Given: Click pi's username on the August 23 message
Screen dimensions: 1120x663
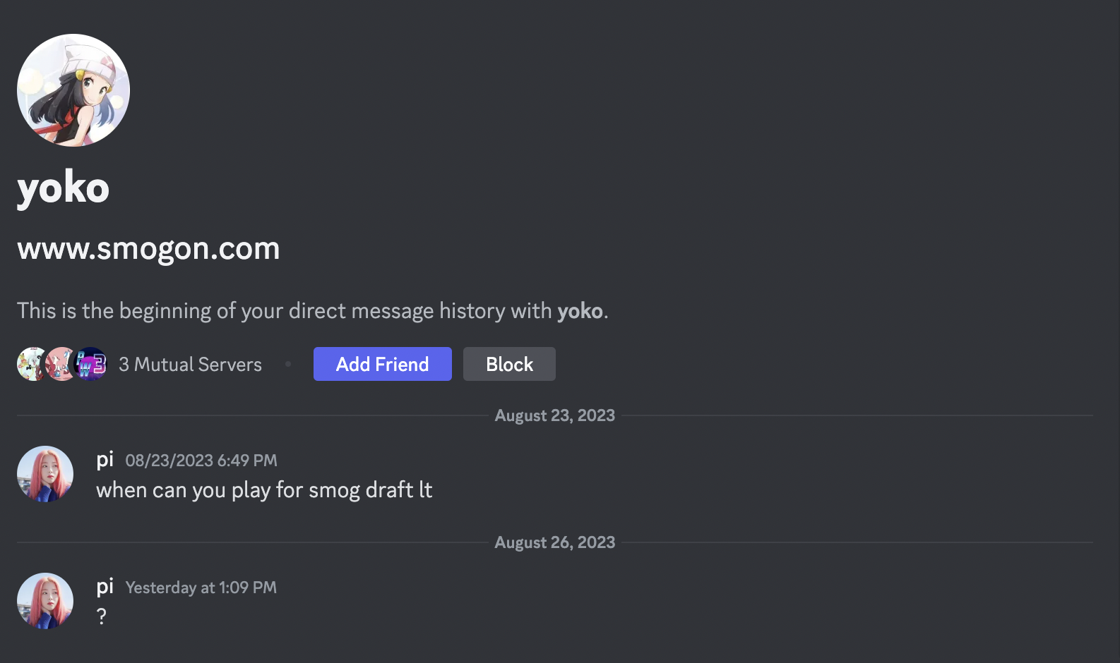Looking at the screenshot, I should coord(105,460).
